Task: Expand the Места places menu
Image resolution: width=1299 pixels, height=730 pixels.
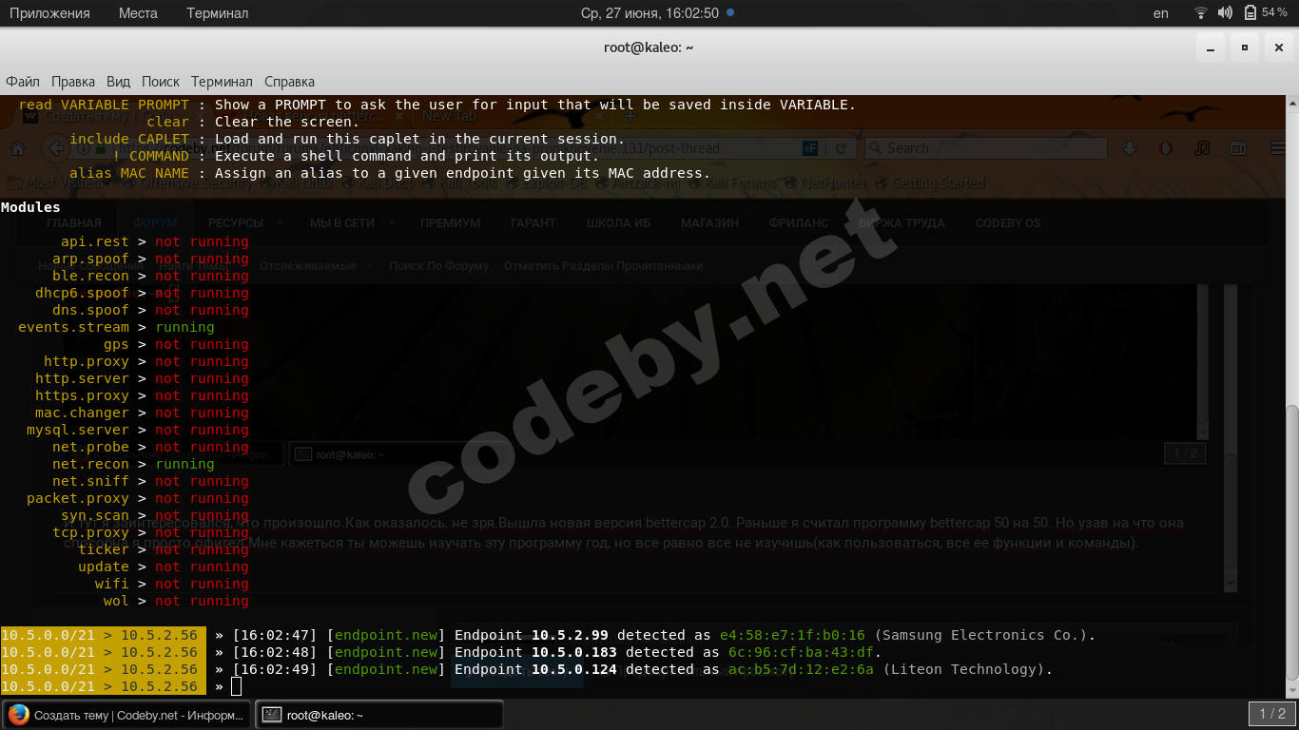Action: (x=139, y=13)
